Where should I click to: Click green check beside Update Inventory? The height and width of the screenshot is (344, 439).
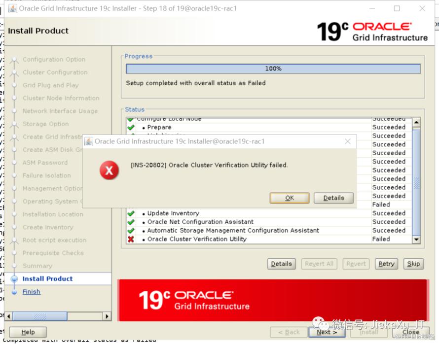tap(131, 213)
